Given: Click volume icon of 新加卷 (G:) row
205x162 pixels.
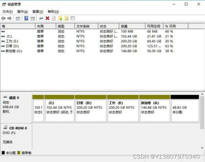Looking at the screenshot, I should 3,51.
